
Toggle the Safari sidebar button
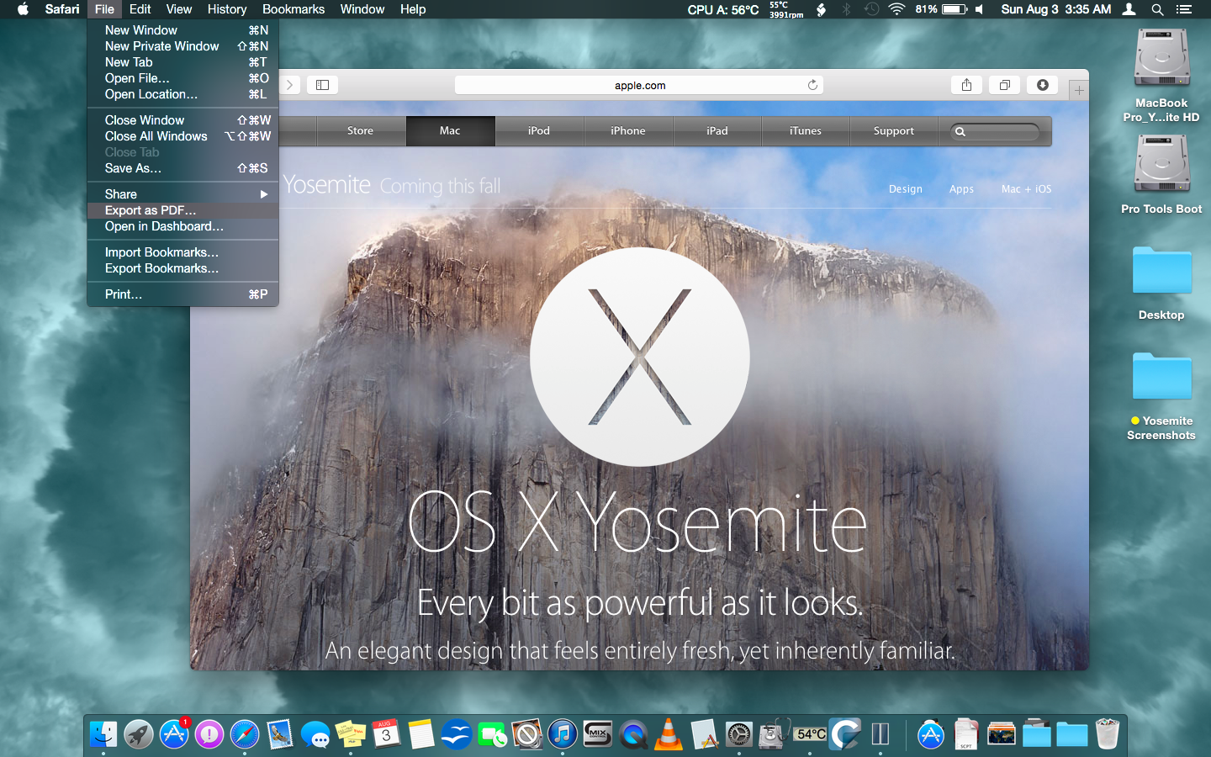[322, 85]
